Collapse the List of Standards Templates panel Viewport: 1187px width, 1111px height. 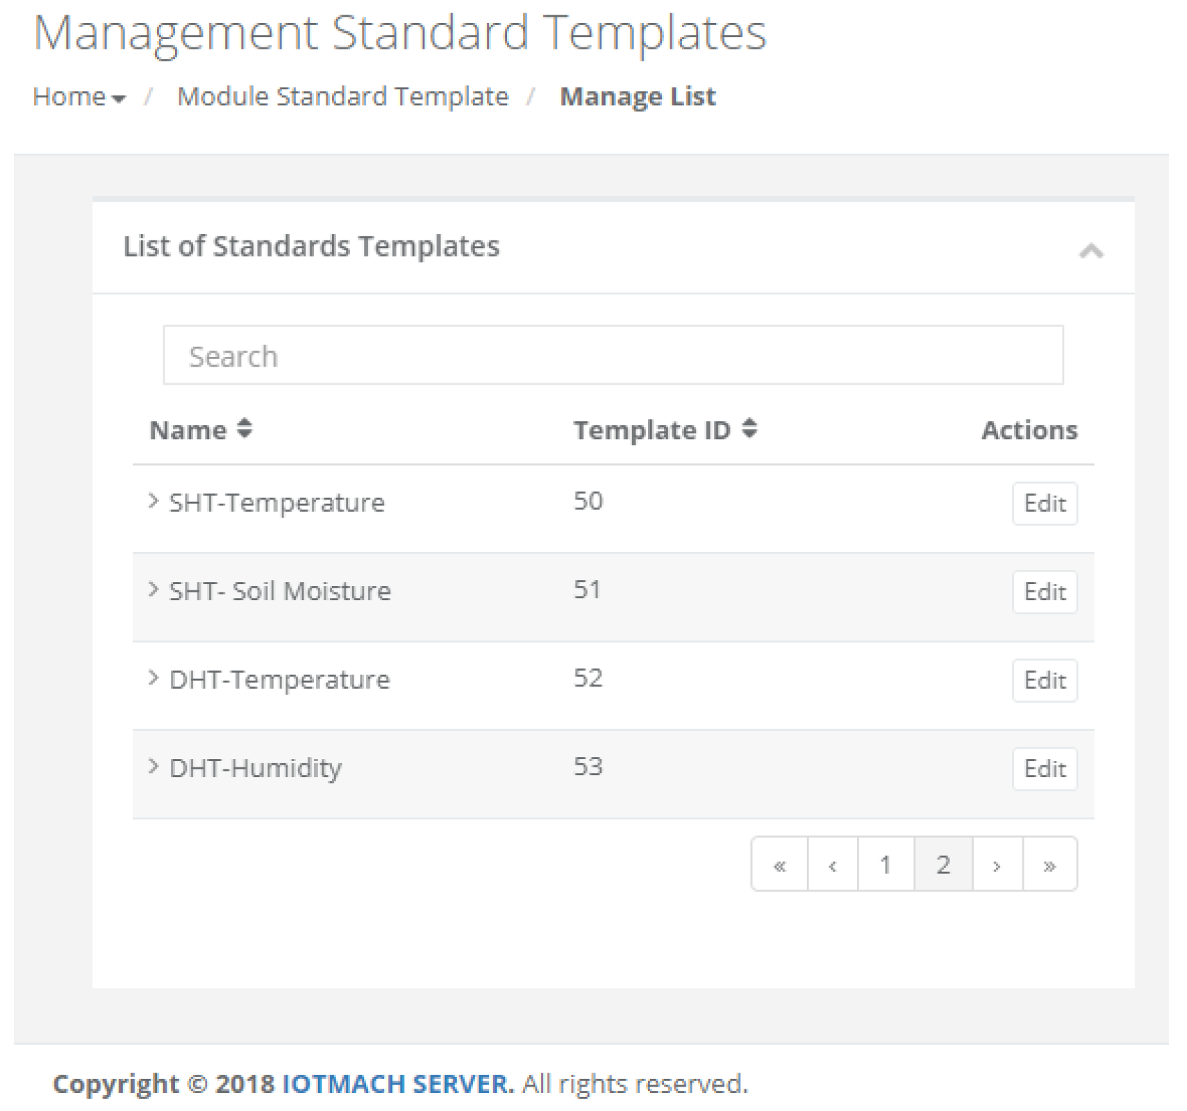coord(1091,251)
